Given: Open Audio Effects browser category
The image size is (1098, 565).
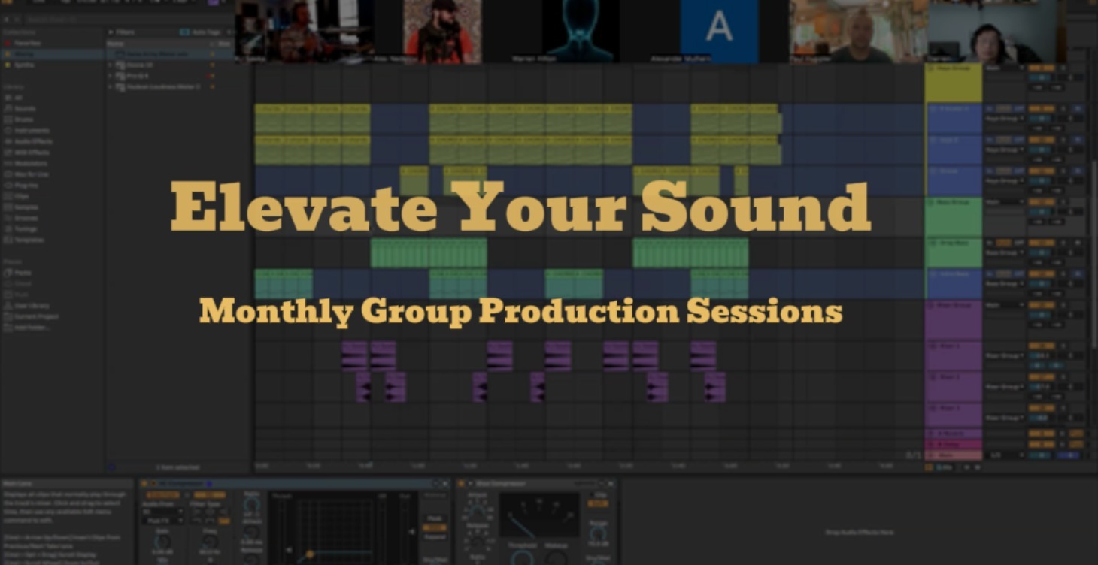Looking at the screenshot, I should [x=32, y=141].
